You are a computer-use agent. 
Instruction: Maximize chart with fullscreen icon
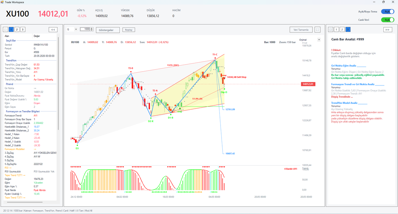pos(317,29)
